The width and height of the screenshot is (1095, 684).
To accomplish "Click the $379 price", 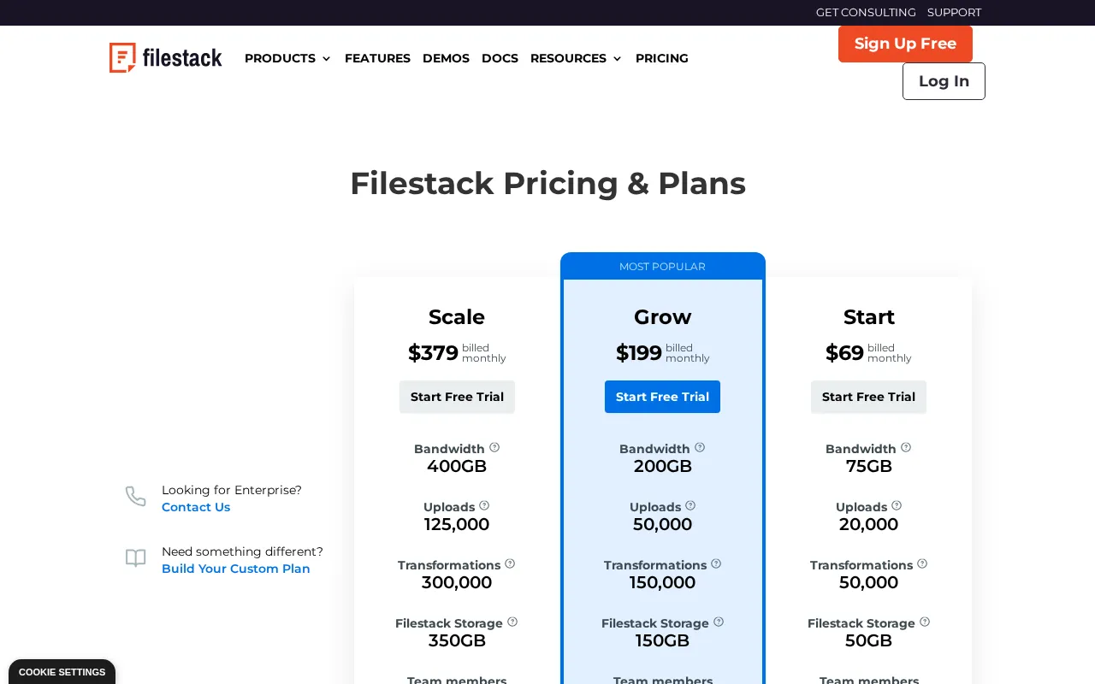I will [433, 353].
